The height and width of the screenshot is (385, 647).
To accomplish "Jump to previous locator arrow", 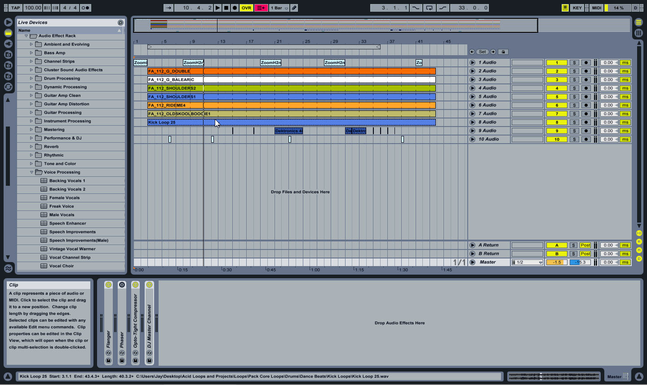I will click(x=472, y=52).
